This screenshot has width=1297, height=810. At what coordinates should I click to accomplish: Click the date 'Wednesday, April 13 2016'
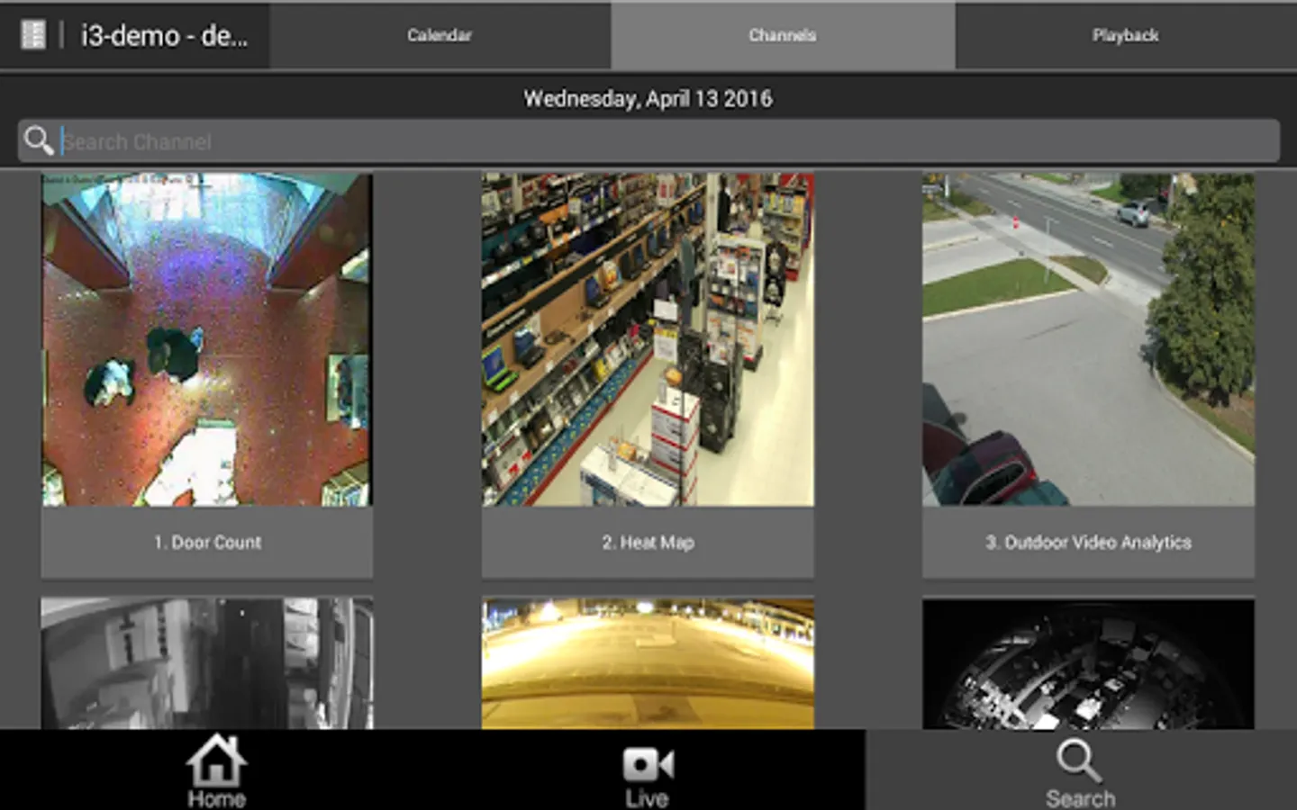648,98
